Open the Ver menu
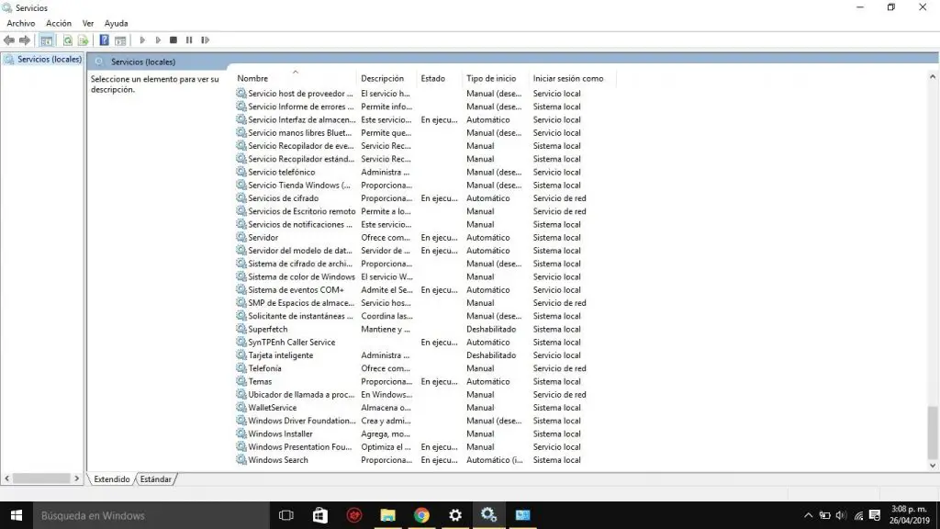Image resolution: width=940 pixels, height=529 pixels. point(88,23)
